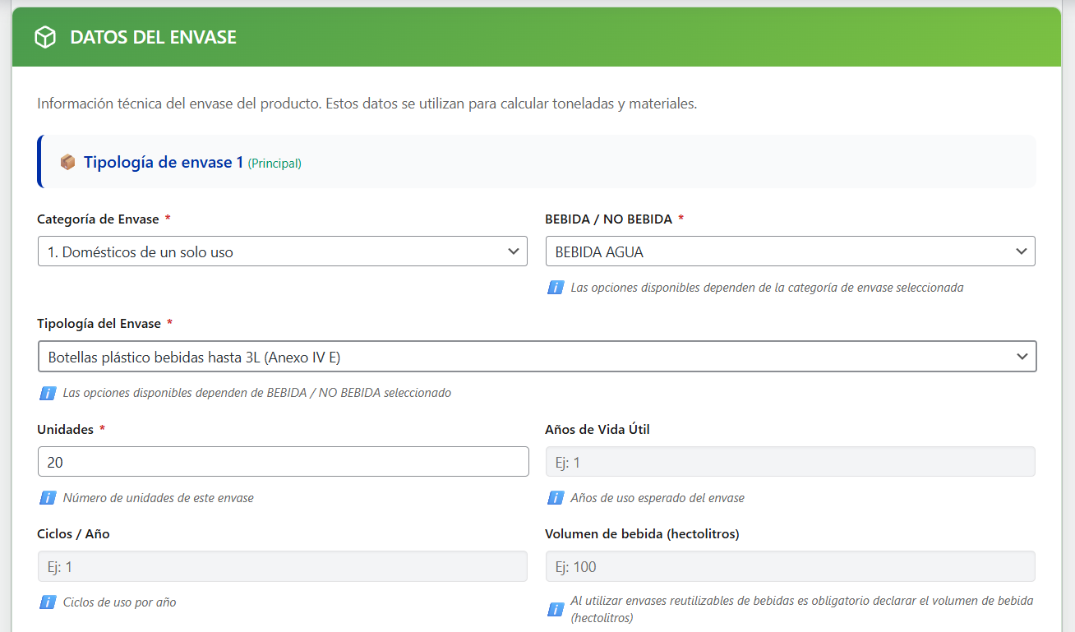
Task: Click the Volumen de bebida (hectolitros) label
Action: 643,534
